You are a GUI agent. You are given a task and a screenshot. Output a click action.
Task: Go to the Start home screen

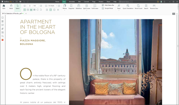[x=4, y=7]
